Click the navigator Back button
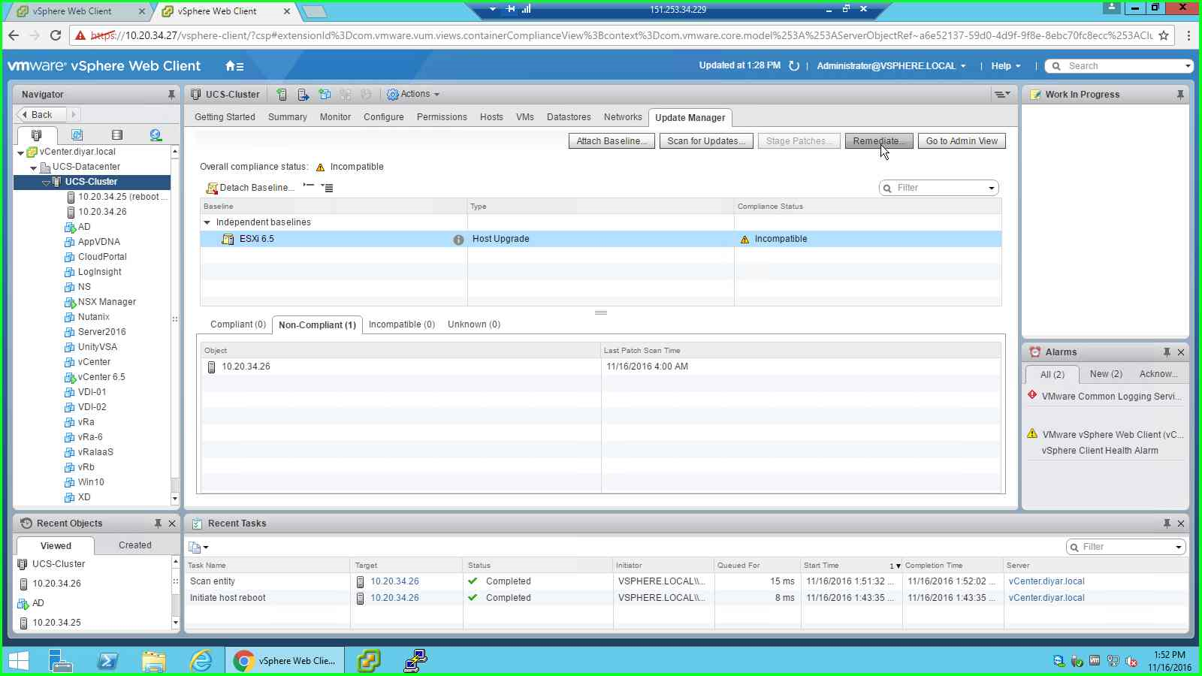The width and height of the screenshot is (1202, 676). 41,115
